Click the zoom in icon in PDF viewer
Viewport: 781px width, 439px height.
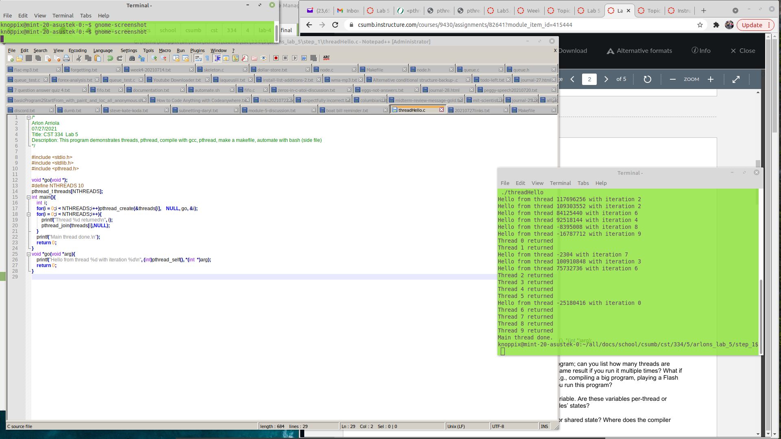(x=711, y=79)
